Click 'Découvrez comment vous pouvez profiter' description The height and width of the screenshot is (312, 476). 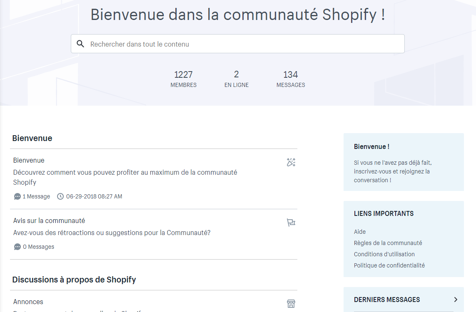point(125,177)
